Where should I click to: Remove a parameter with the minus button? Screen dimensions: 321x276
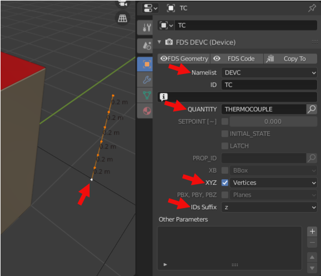tap(312, 243)
